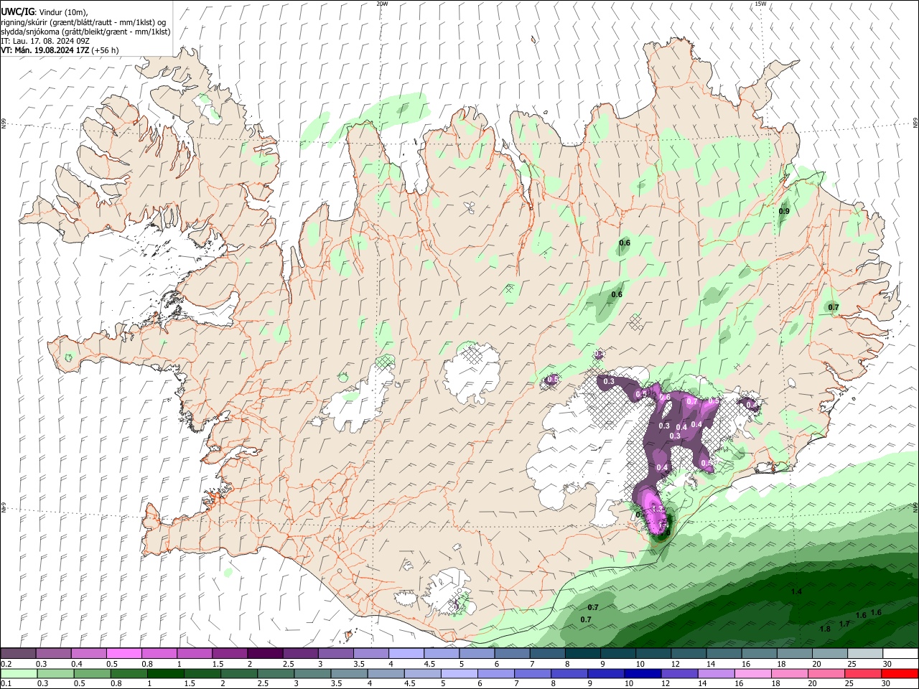Click the 'IT: Lau. 17. 08. 2024 09Z' line

pos(45,41)
